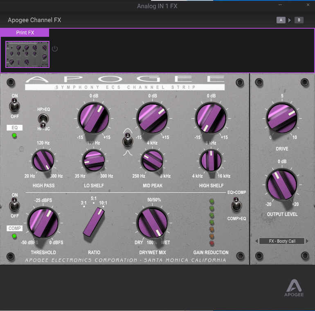
Task: Click the power icon beside the plugin thumbnail
Action: coord(55,49)
